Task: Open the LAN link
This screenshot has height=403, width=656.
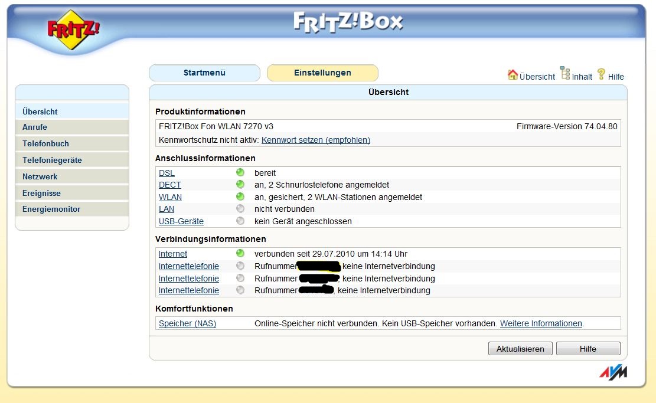Action: (167, 209)
